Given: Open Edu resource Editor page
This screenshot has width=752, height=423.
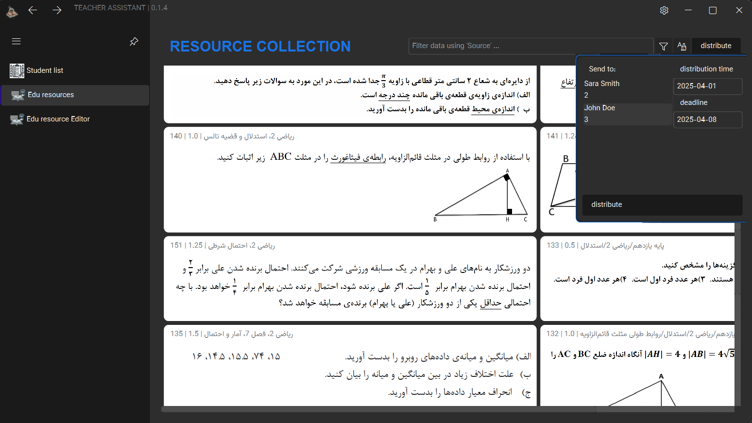Looking at the screenshot, I should tap(75, 119).
